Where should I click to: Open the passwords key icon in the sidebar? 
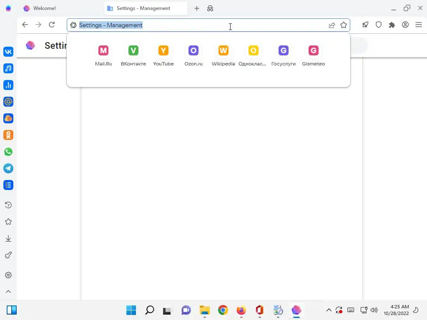8,255
